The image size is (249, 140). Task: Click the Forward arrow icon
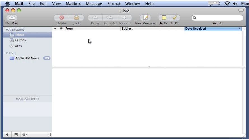(x=124, y=18)
